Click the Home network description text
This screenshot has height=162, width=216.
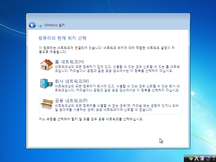tap(117, 69)
